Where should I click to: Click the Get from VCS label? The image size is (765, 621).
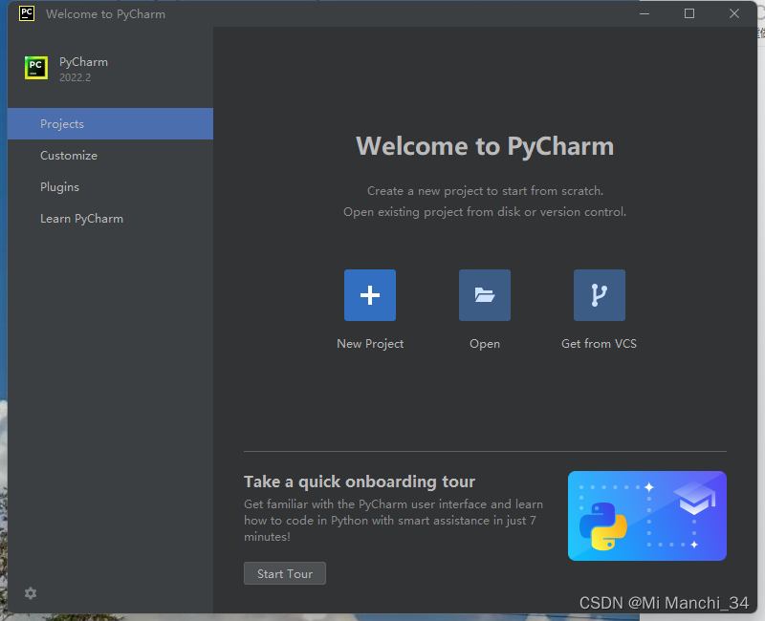point(600,344)
